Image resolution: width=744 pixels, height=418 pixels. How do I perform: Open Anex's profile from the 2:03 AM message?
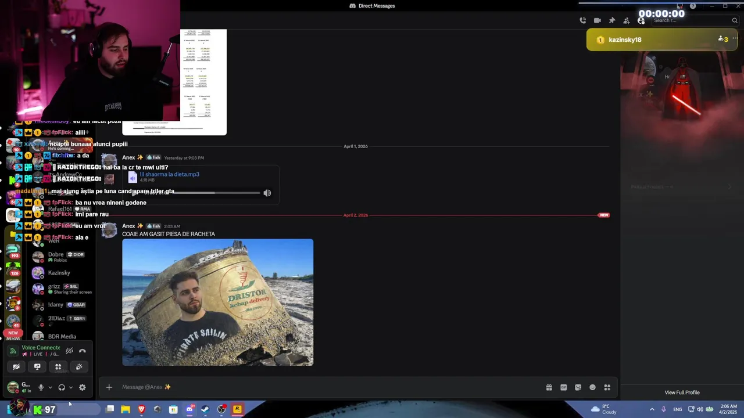pyautogui.click(x=128, y=226)
